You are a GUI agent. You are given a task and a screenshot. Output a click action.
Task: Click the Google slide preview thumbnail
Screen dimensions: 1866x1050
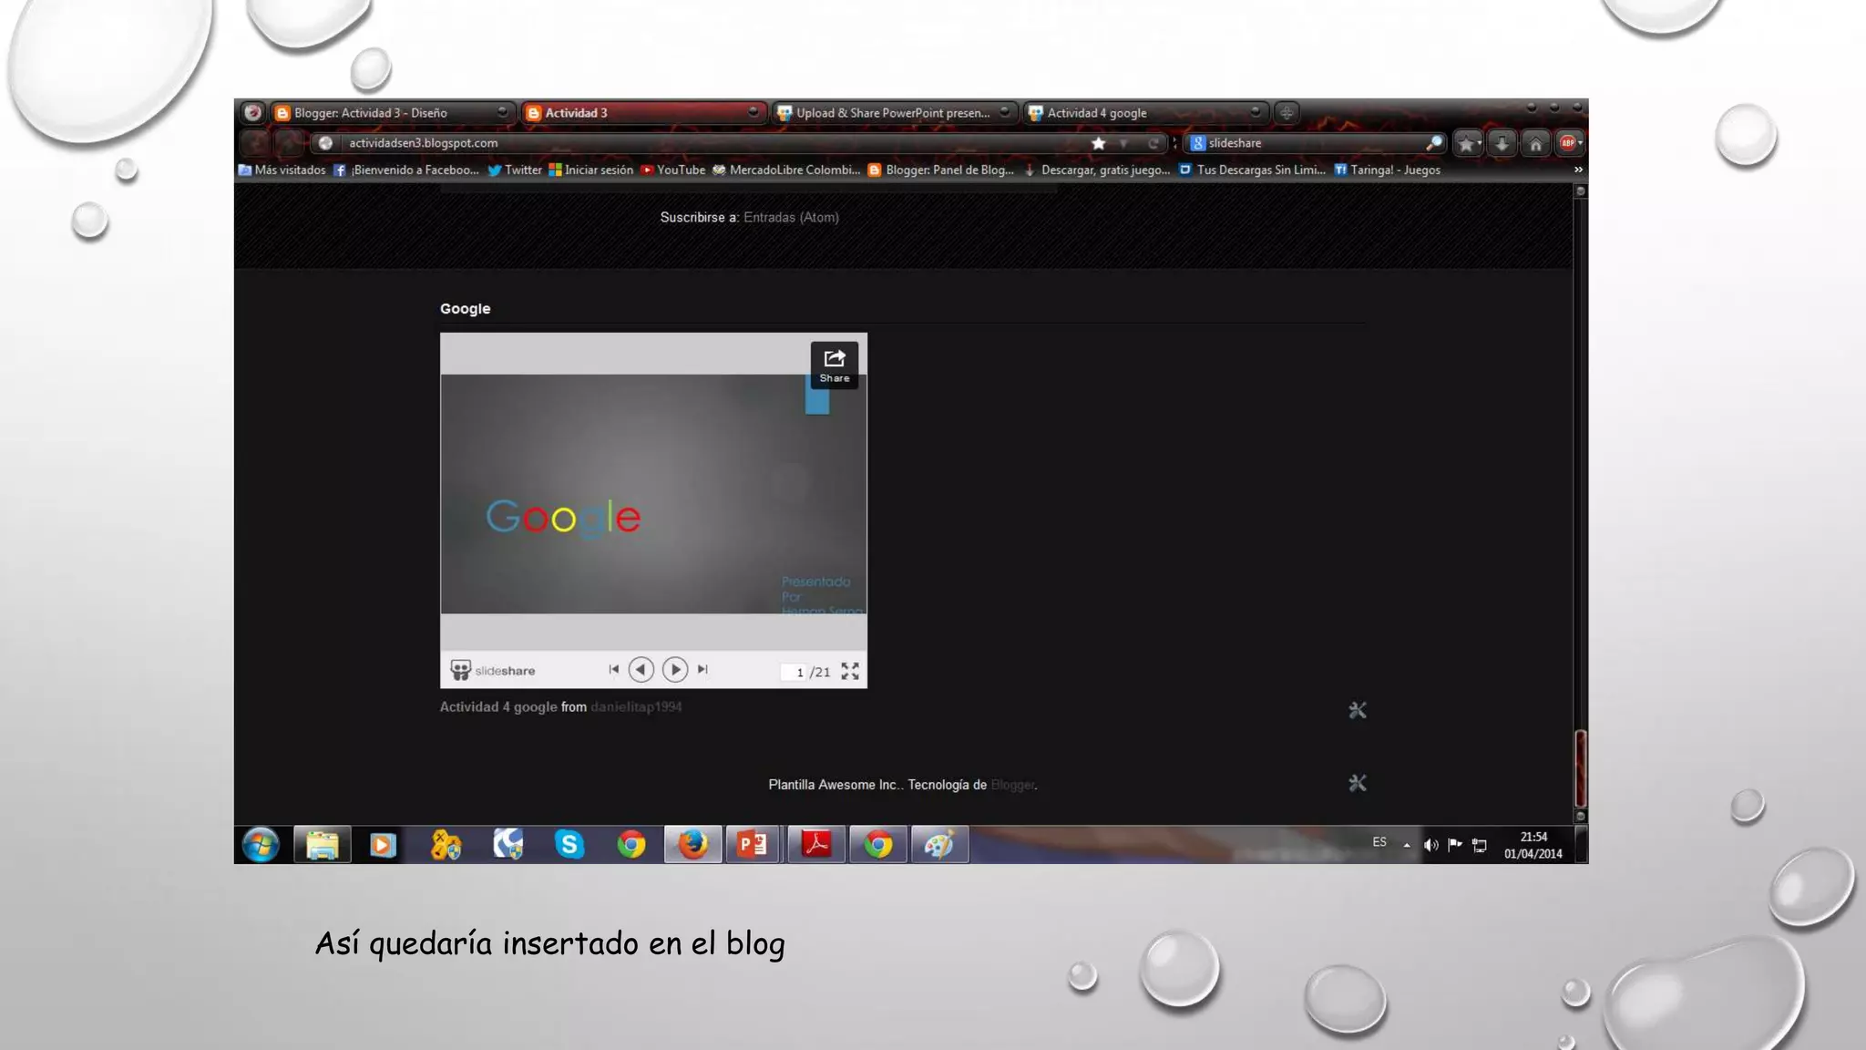[653, 494]
